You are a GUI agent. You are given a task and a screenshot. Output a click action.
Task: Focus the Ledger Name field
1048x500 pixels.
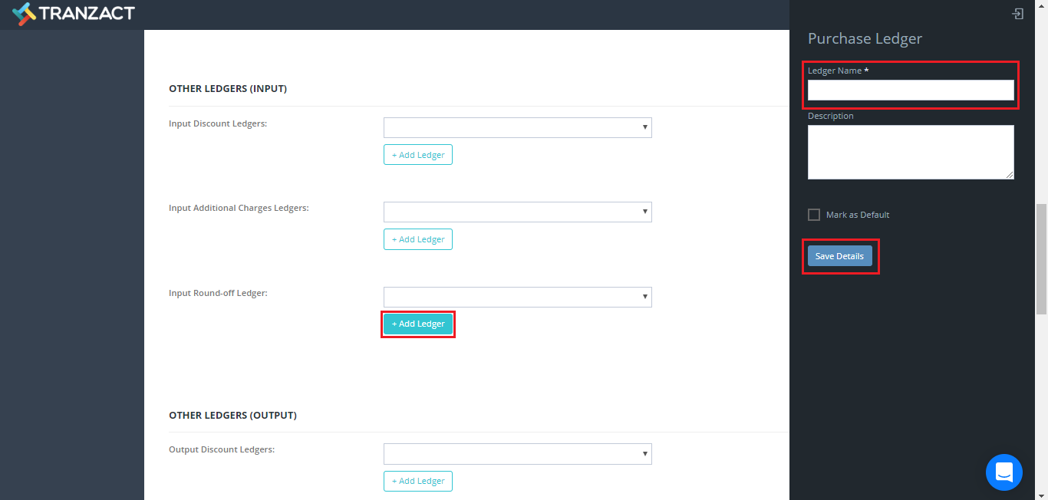[x=911, y=90]
